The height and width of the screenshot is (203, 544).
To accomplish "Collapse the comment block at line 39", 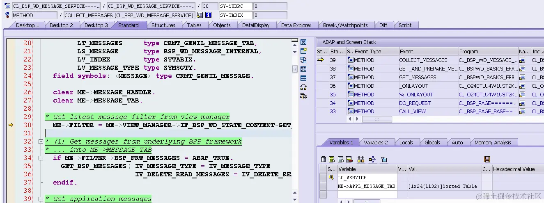I will (41, 199).
